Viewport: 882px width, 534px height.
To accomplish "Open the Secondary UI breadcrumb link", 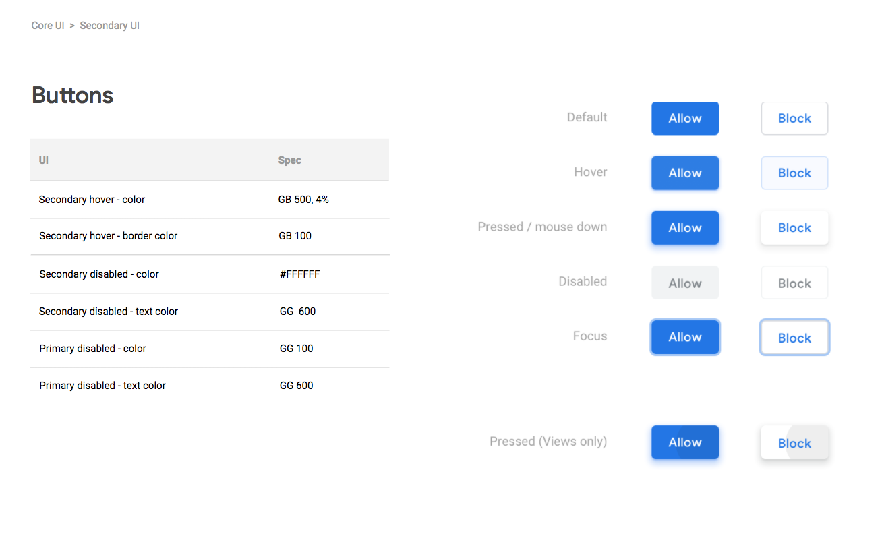I will (x=109, y=26).
